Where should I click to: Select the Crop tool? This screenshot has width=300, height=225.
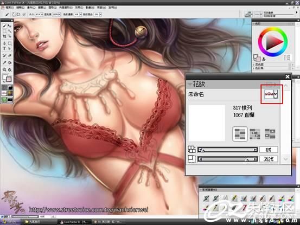pyautogui.click(x=4, y=36)
